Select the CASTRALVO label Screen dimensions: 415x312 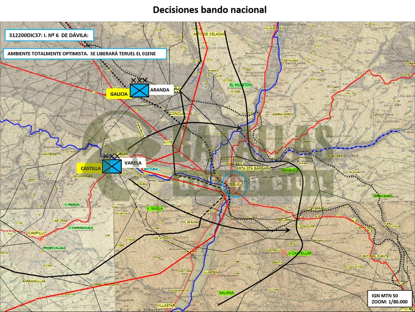pyautogui.click(x=274, y=250)
